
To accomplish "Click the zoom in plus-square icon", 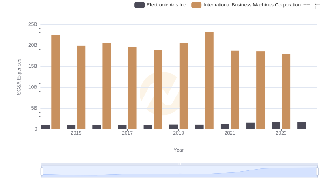I will tap(307, 6).
